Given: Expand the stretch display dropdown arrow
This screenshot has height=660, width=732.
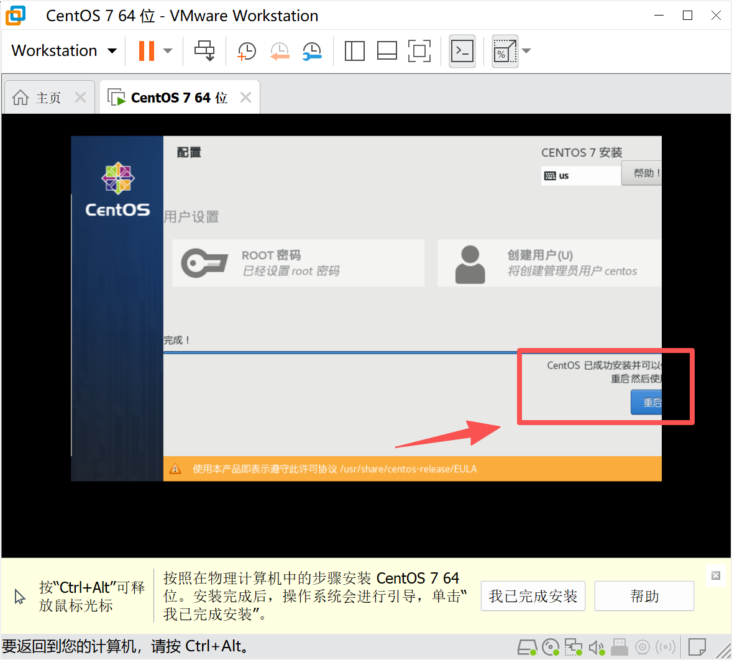Looking at the screenshot, I should [x=526, y=51].
